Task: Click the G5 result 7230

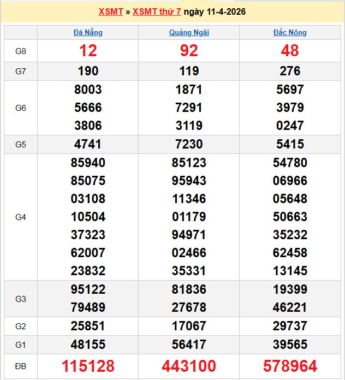Action: [x=189, y=144]
